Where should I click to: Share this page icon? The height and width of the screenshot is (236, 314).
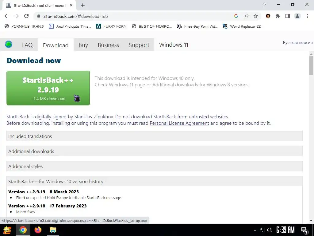tap(246, 16)
